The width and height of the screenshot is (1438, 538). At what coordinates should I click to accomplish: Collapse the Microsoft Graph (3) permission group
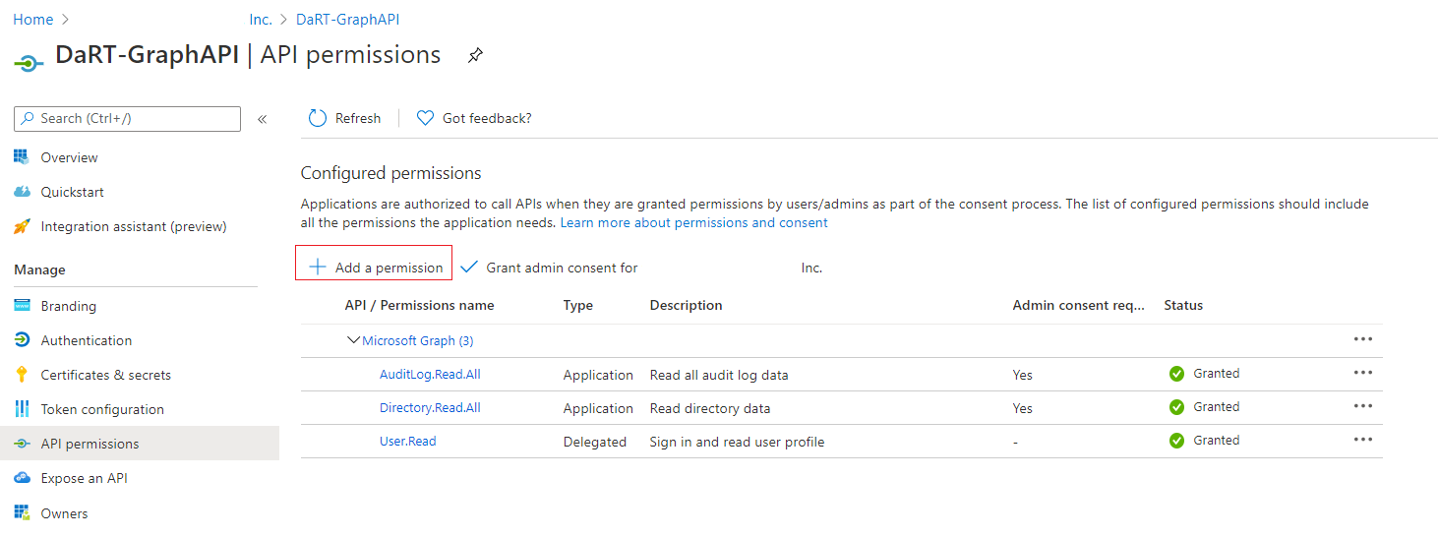[x=353, y=340]
